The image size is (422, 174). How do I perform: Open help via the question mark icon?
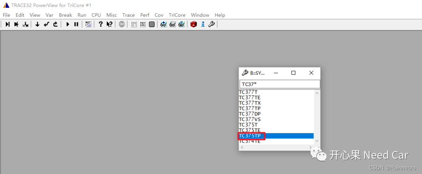pos(100,25)
